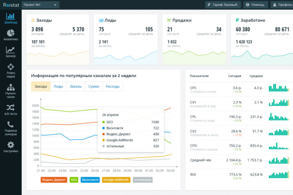Click the bar chart icon beside Лиды
The height and width of the screenshot is (195, 293).
[x=101, y=20]
